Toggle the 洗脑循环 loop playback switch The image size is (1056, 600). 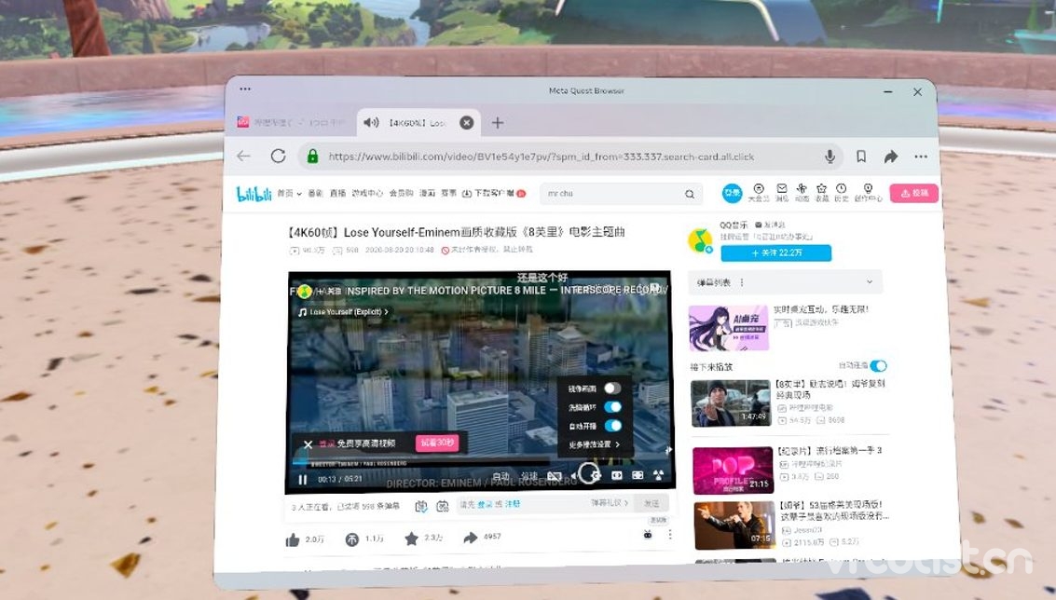pyautogui.click(x=612, y=407)
